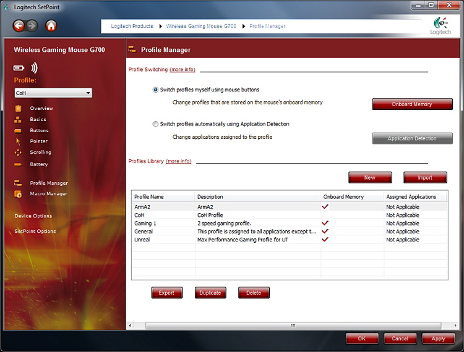Select the CoH profile row
464x352 pixels.
click(x=290, y=215)
